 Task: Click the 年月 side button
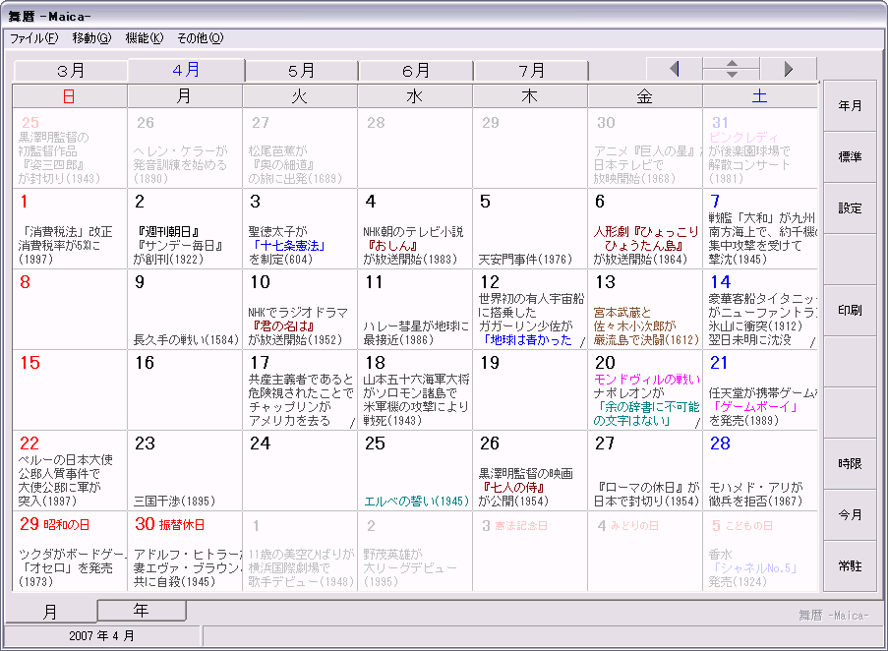[850, 106]
